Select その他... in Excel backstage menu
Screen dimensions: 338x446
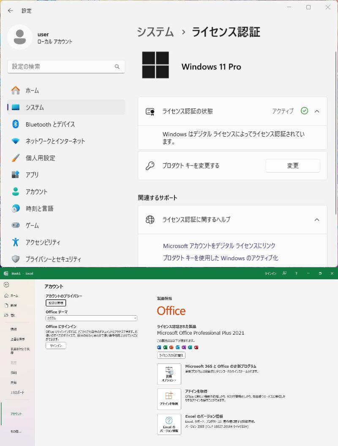click(16, 432)
